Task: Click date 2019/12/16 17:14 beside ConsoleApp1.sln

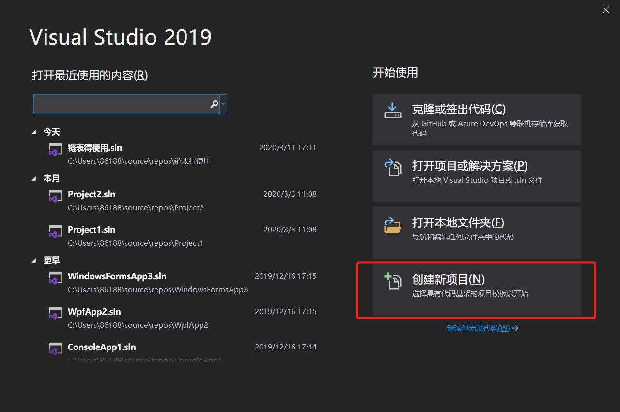Action: pos(286,347)
